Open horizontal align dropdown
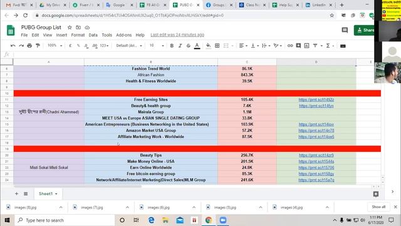 243,46
